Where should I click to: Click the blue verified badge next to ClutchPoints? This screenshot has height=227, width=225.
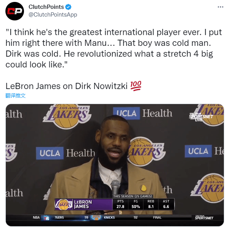click(x=68, y=7)
